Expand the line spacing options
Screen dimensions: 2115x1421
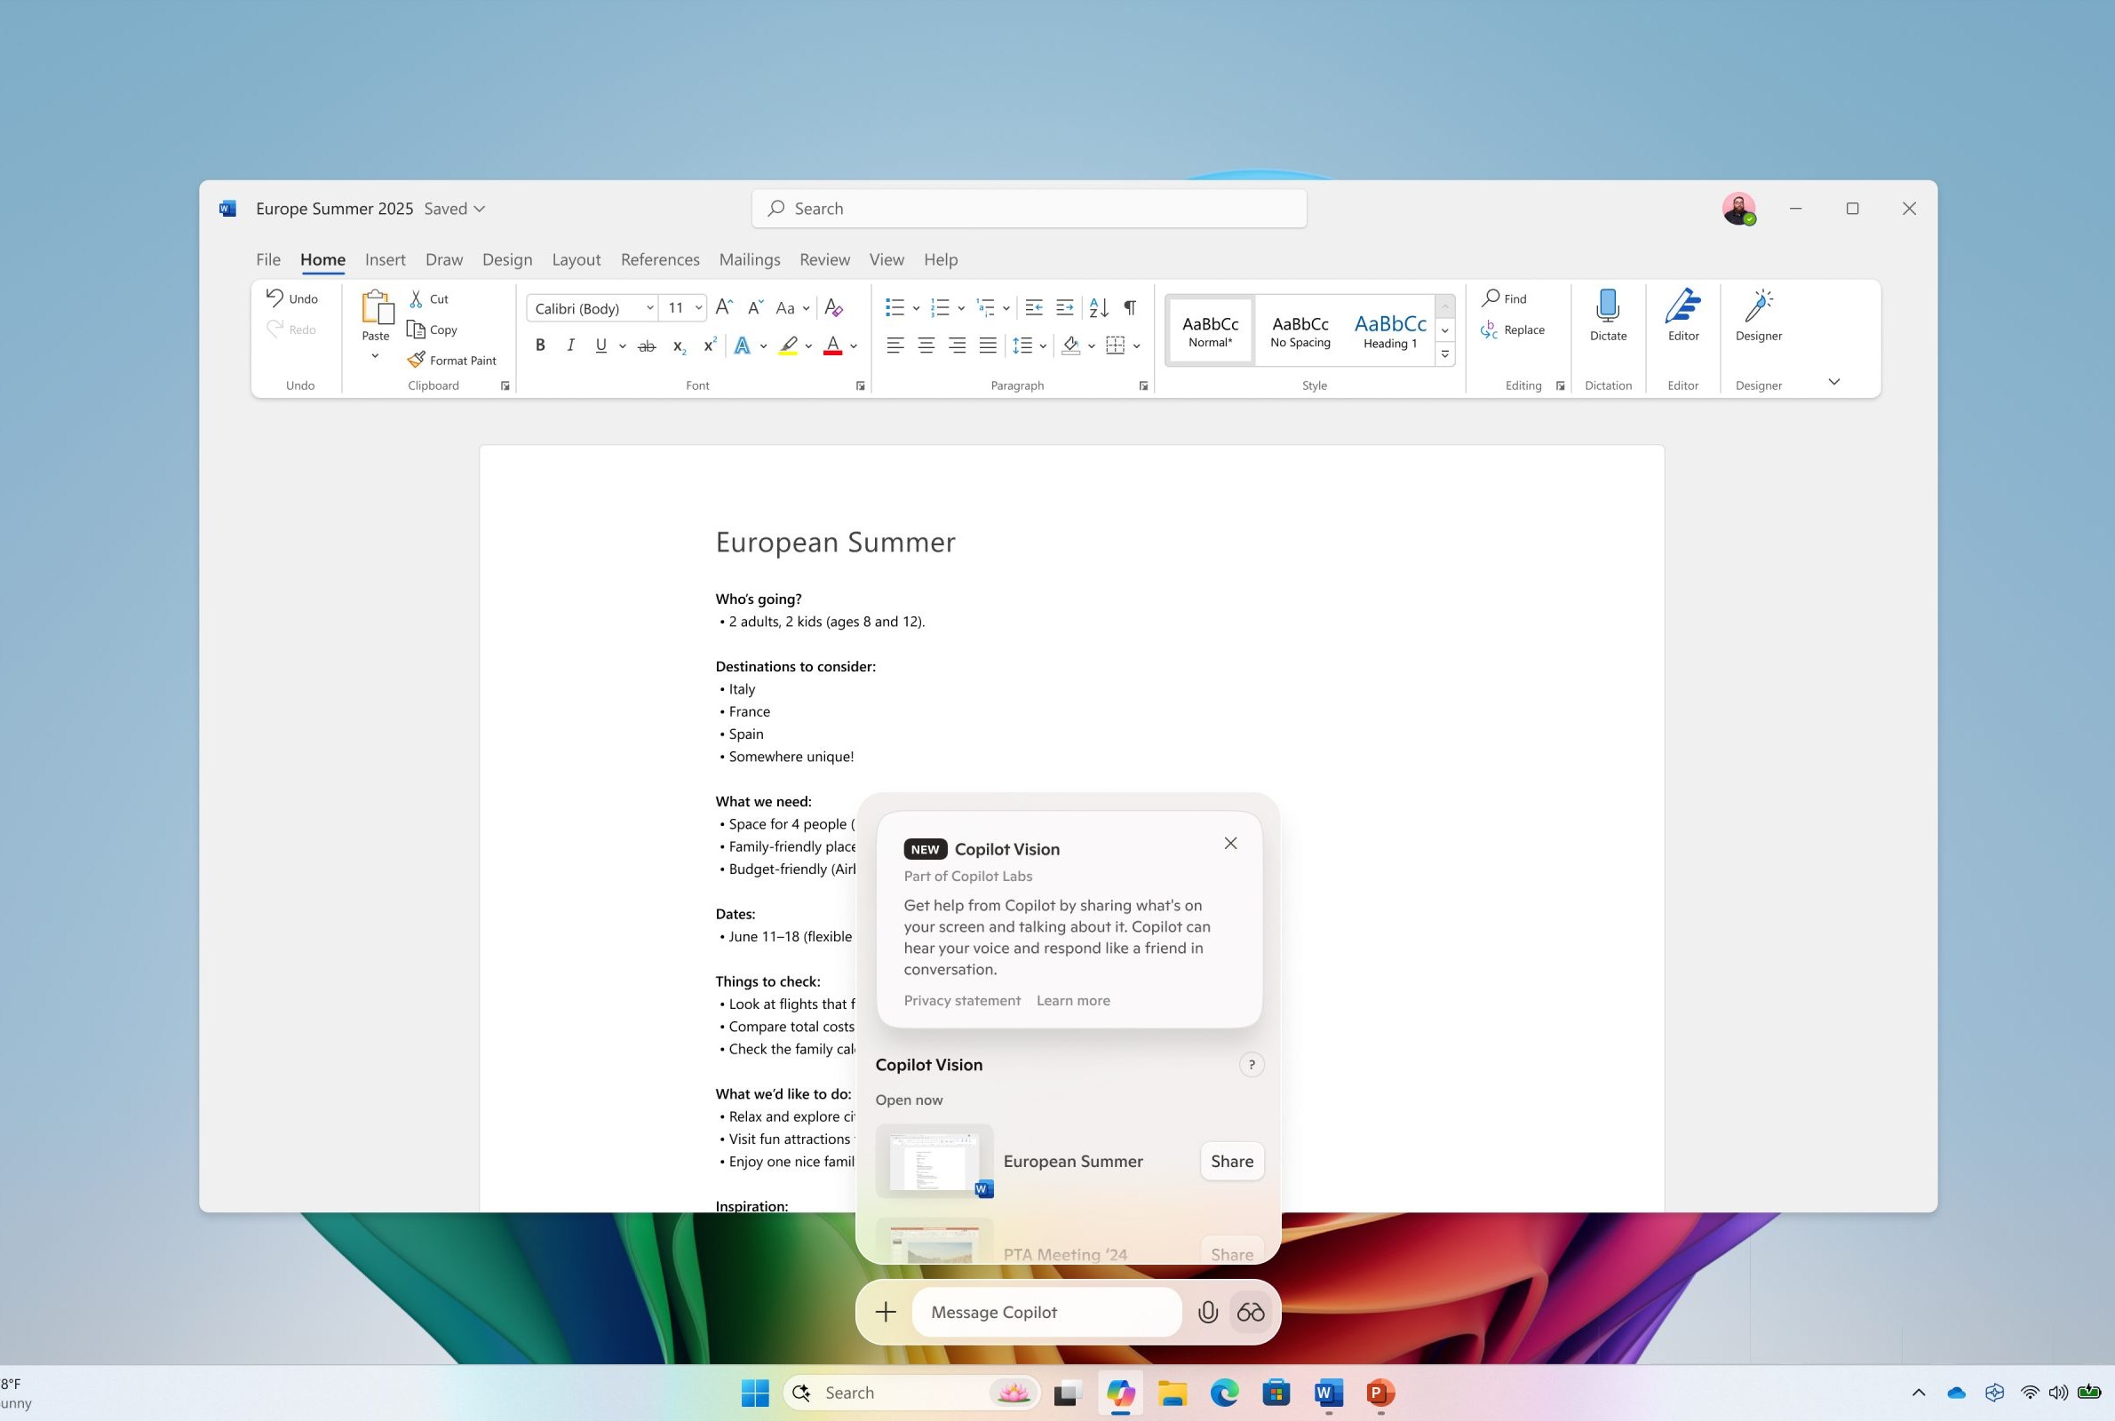click(x=1042, y=345)
